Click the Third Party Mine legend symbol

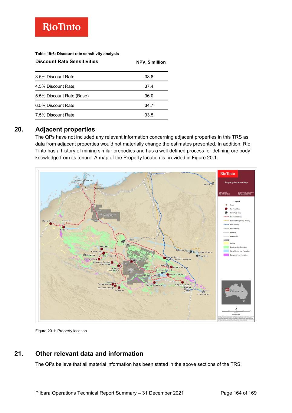pos(226,213)
